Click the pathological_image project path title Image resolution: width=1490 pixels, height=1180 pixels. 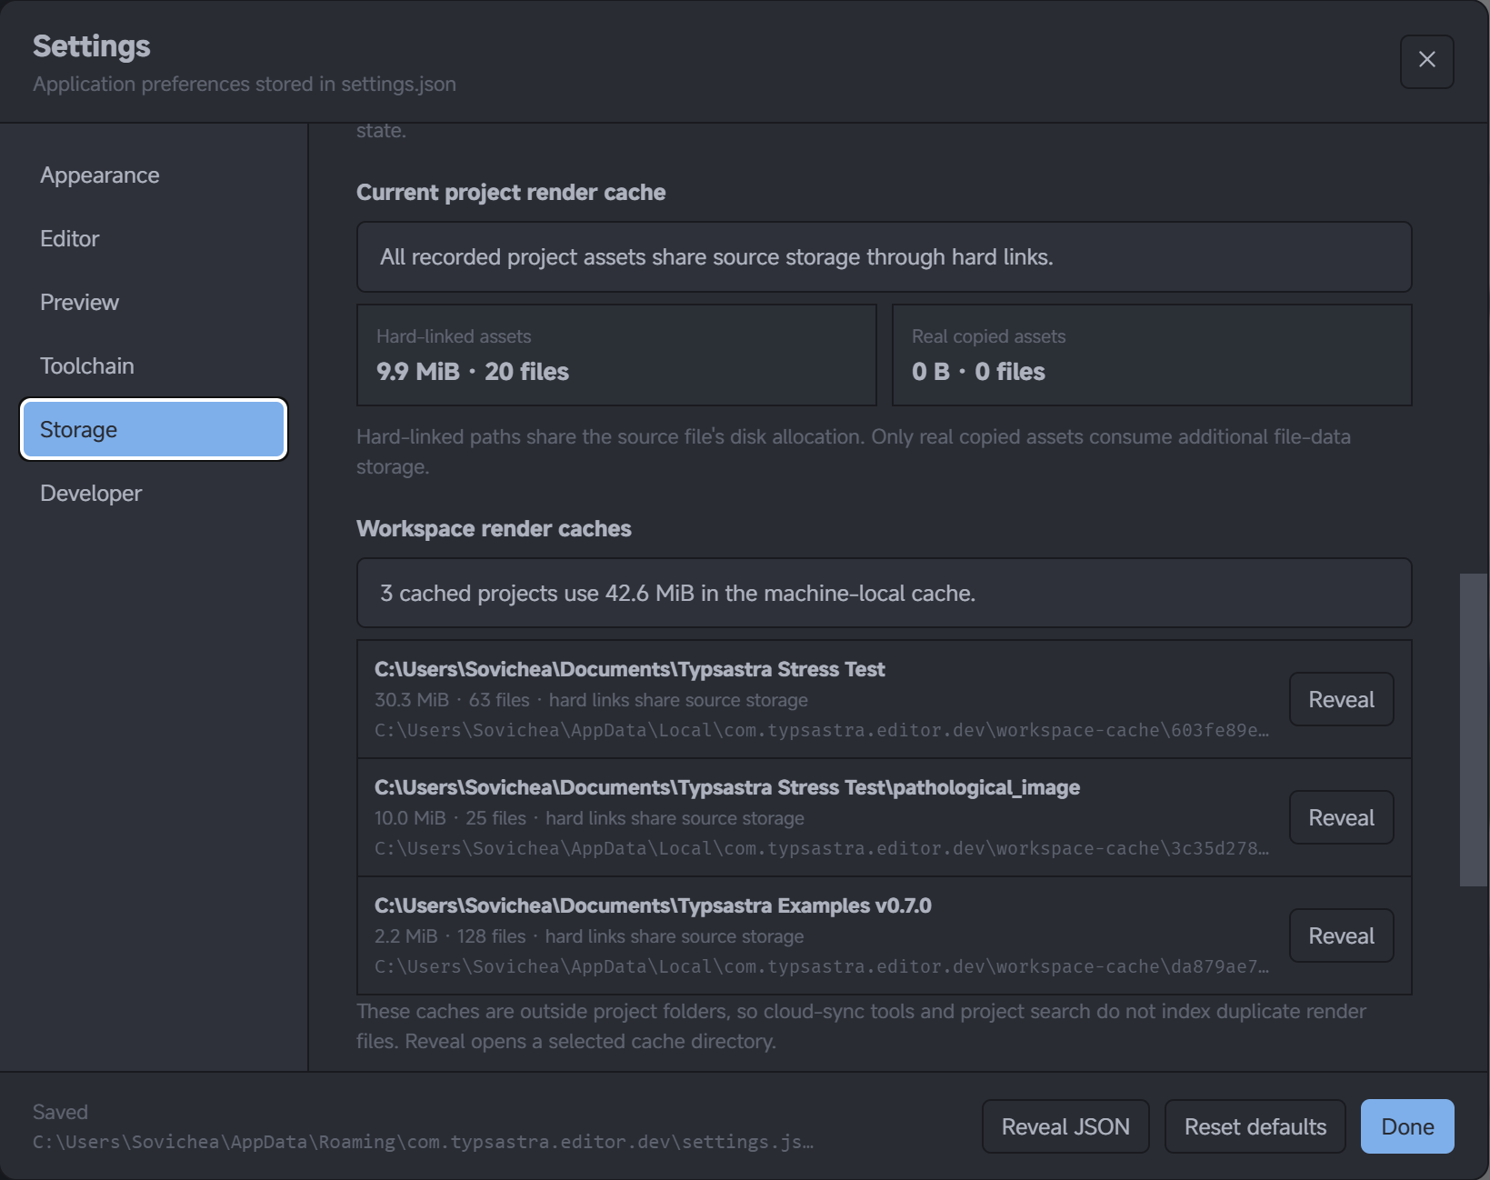point(727,787)
